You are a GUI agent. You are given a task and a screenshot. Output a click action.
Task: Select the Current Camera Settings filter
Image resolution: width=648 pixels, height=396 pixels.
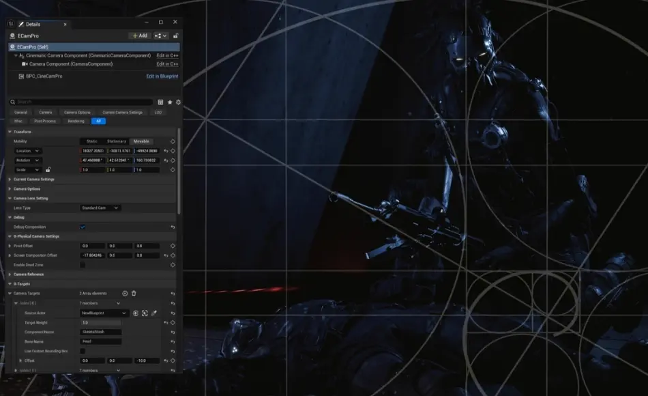(x=122, y=113)
